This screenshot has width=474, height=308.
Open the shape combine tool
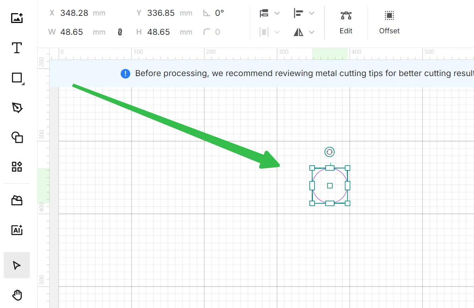coord(17,138)
